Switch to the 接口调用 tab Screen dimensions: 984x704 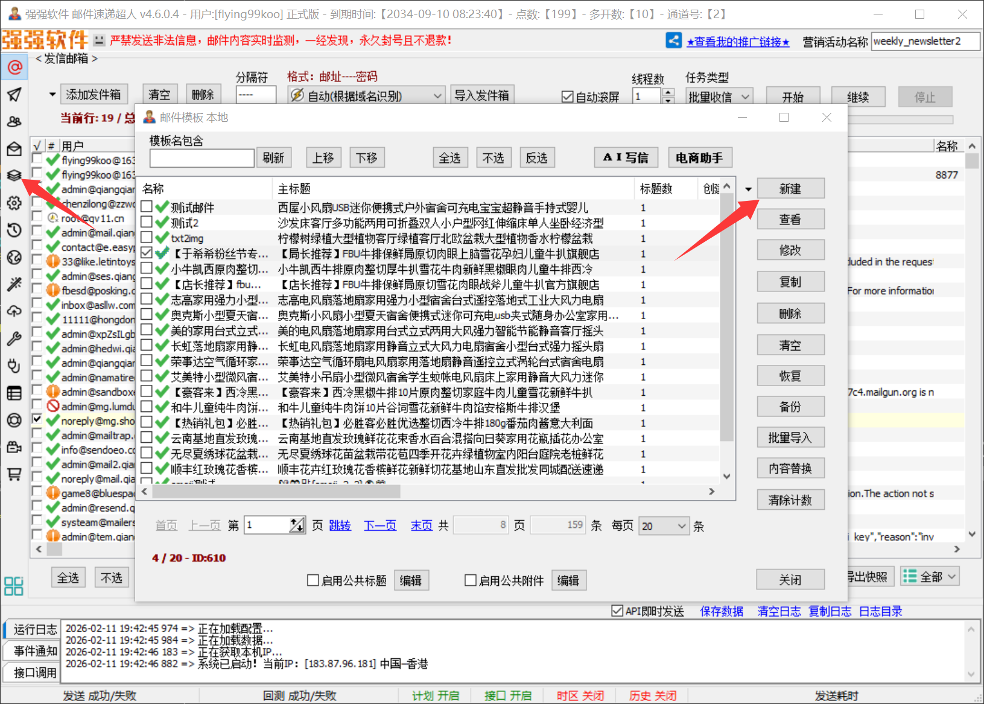click(x=35, y=673)
